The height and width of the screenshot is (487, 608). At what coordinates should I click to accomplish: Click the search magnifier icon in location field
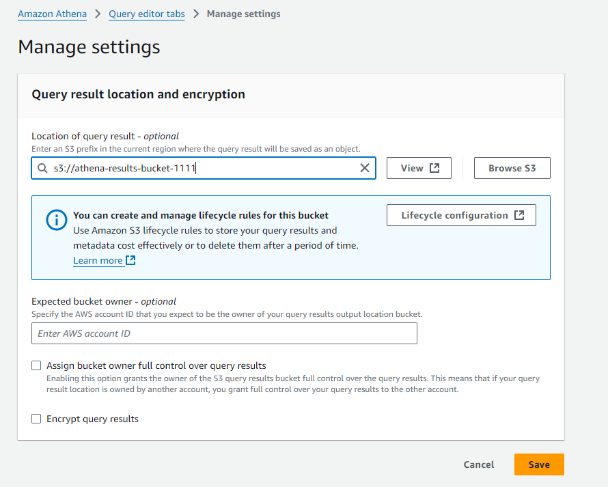[42, 168]
